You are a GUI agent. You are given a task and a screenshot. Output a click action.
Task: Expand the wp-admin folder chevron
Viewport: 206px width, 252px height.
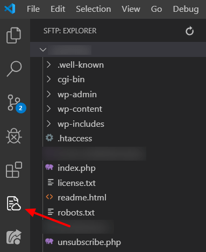(48, 94)
